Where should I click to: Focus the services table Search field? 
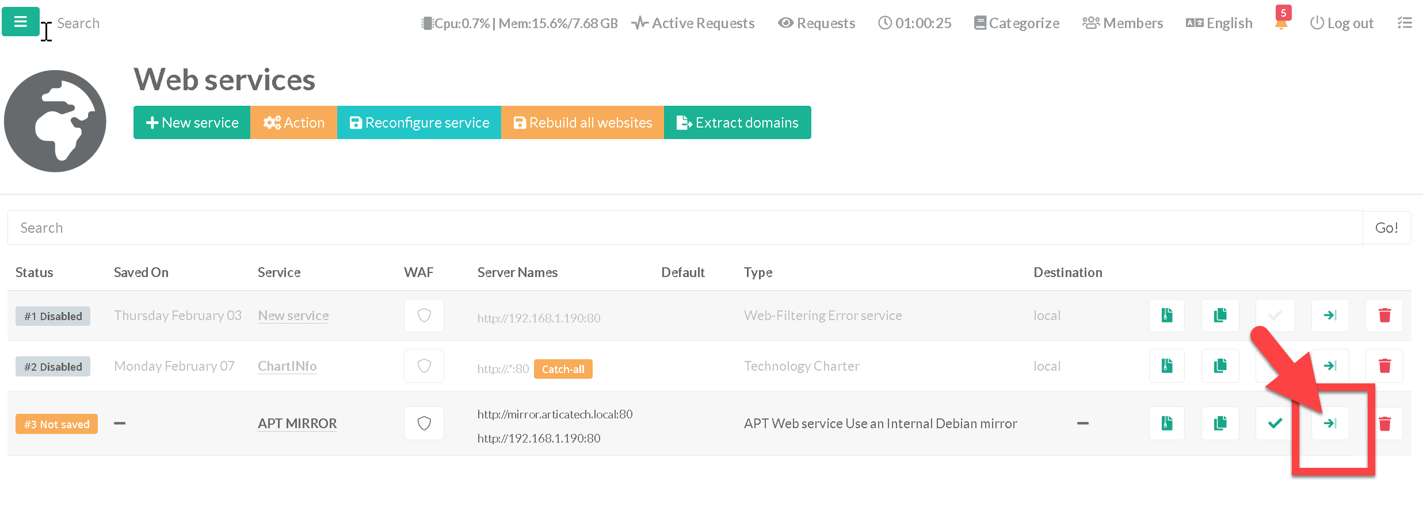point(685,228)
